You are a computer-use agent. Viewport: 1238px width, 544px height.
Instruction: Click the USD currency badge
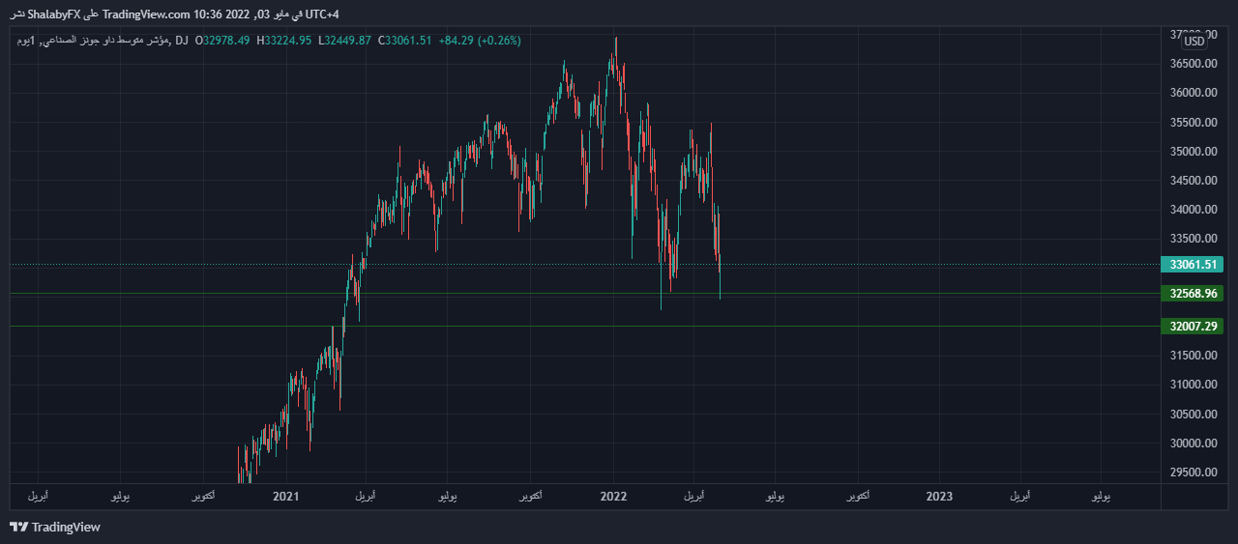(x=1195, y=41)
